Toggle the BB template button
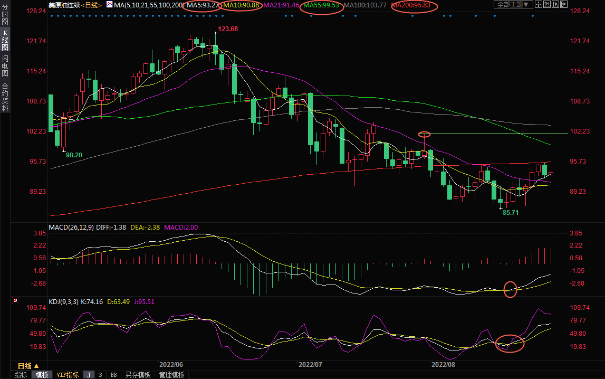 click(113, 375)
